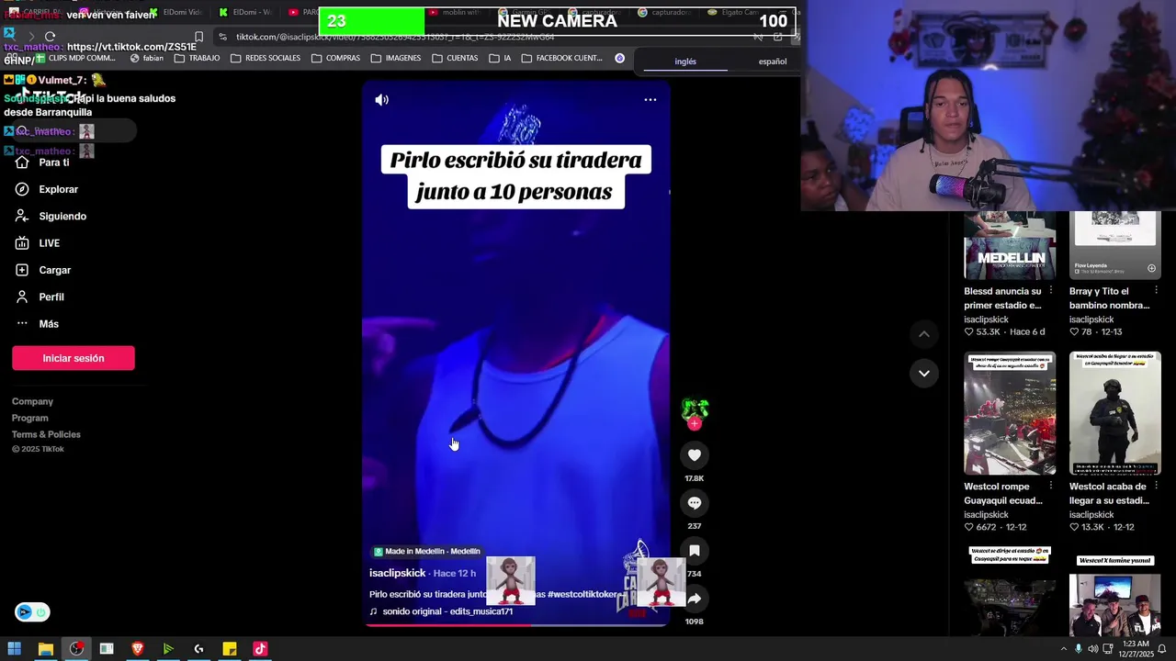
Task: Open the video's three-dots options menu
Action: click(x=650, y=99)
